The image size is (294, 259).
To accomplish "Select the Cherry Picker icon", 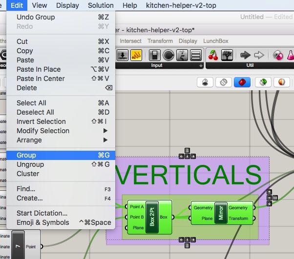I will (x=213, y=55).
